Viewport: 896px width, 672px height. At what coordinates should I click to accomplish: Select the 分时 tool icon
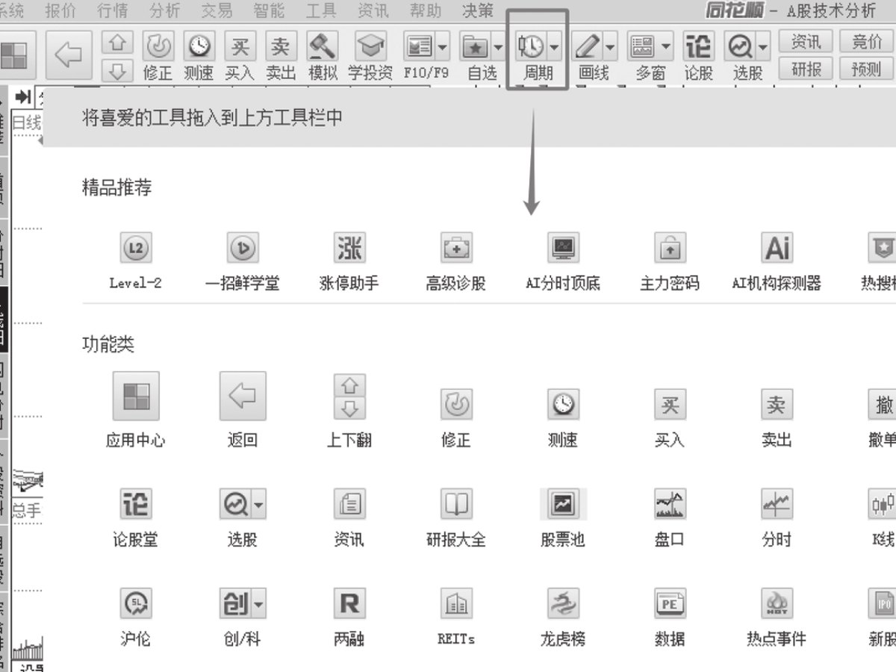(x=777, y=504)
